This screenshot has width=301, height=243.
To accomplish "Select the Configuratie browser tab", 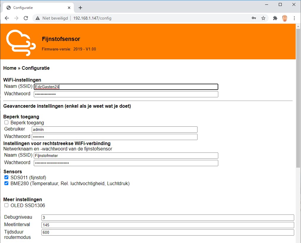I will pyautogui.click(x=38, y=8).
